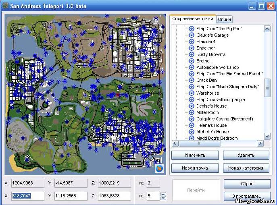Increase the Int value with the up arrow

(x=163, y=194)
